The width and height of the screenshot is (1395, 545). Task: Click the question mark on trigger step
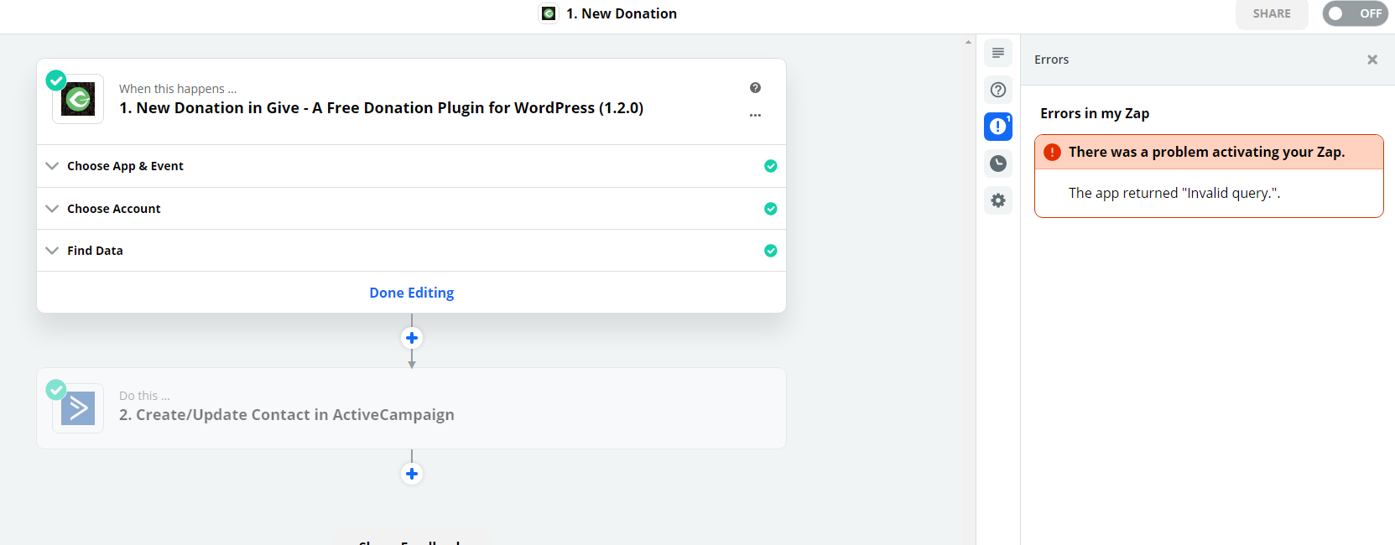(755, 88)
